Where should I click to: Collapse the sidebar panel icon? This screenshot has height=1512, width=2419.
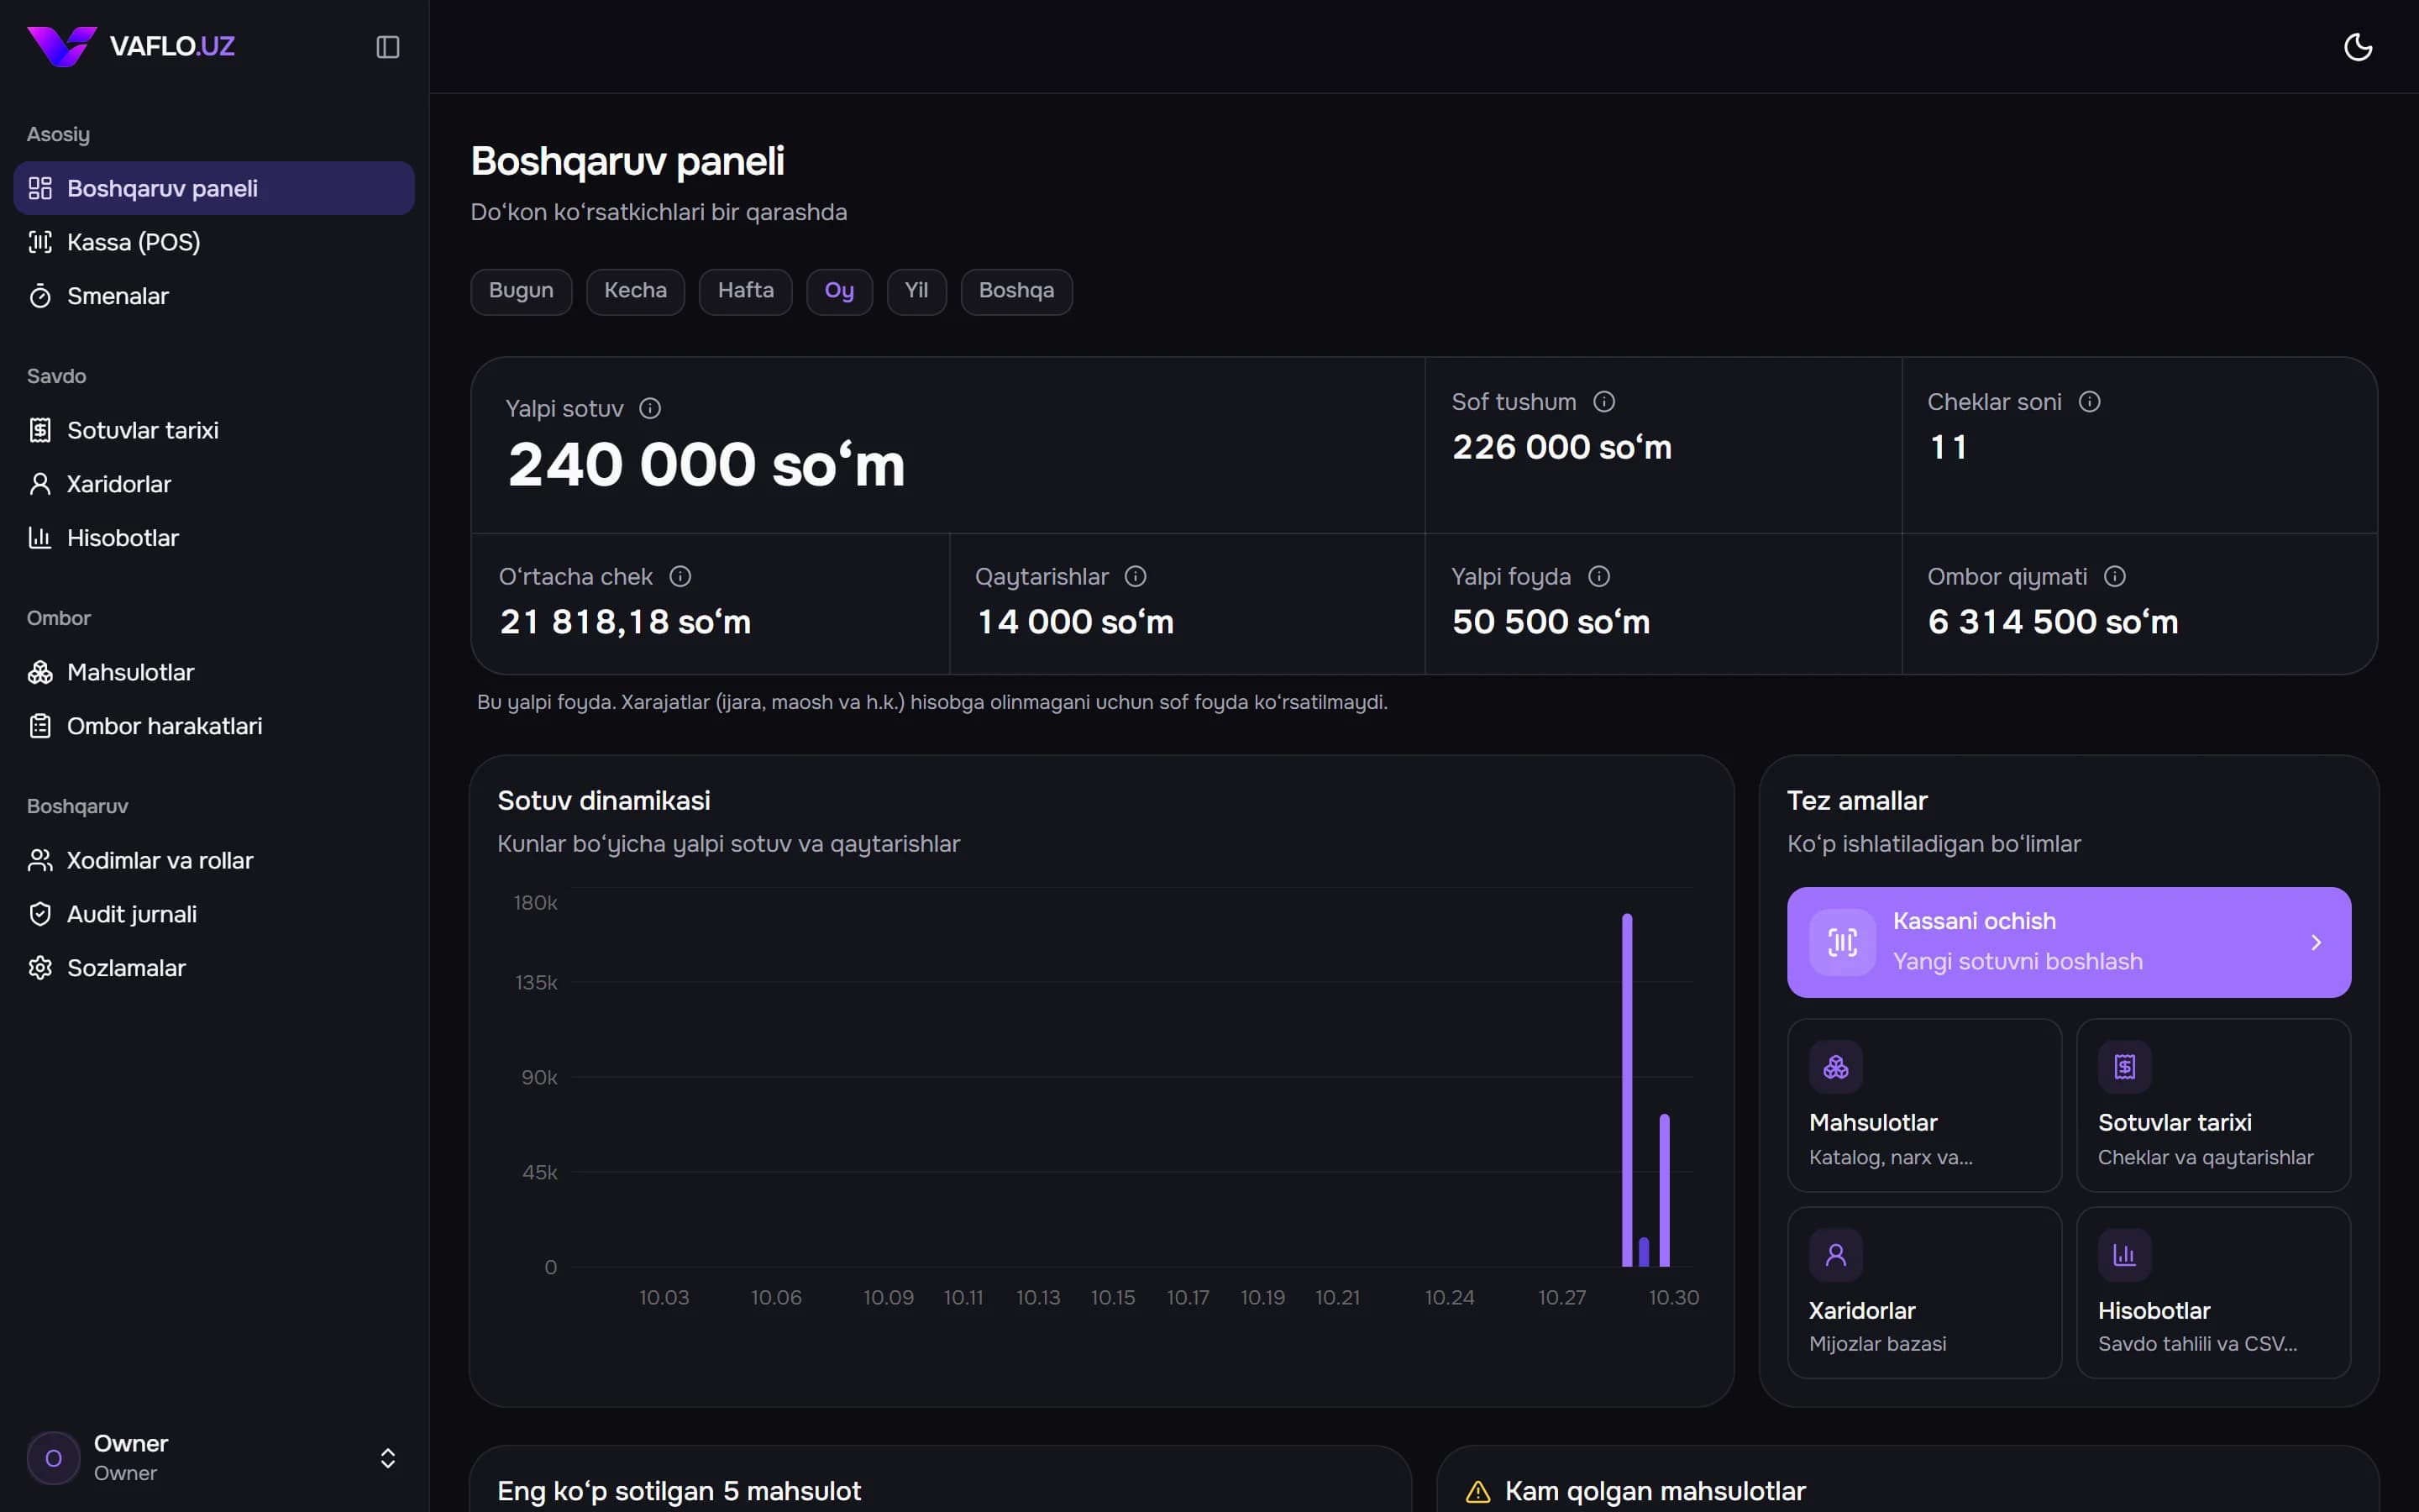388,47
